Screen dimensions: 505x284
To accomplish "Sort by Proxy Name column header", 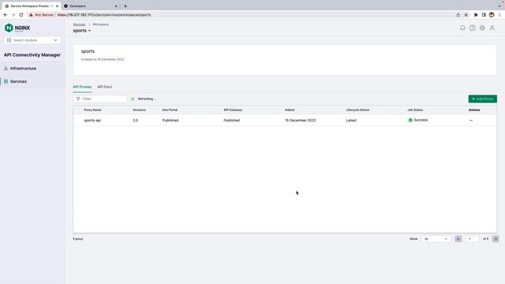I will click(x=93, y=110).
